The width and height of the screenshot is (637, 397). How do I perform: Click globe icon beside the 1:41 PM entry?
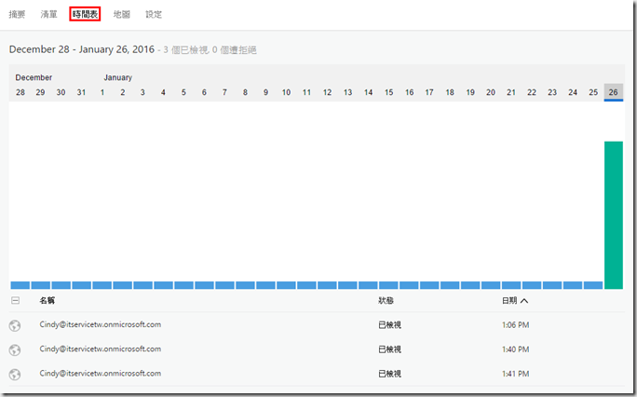pyautogui.click(x=15, y=374)
